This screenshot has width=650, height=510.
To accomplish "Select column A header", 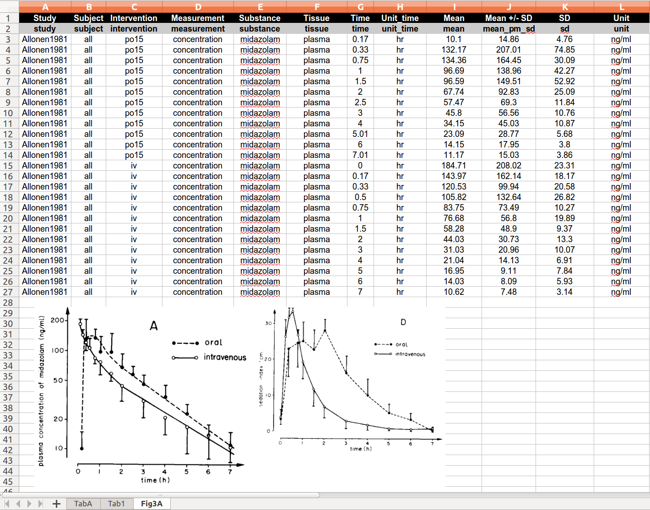I will coord(45,7).
